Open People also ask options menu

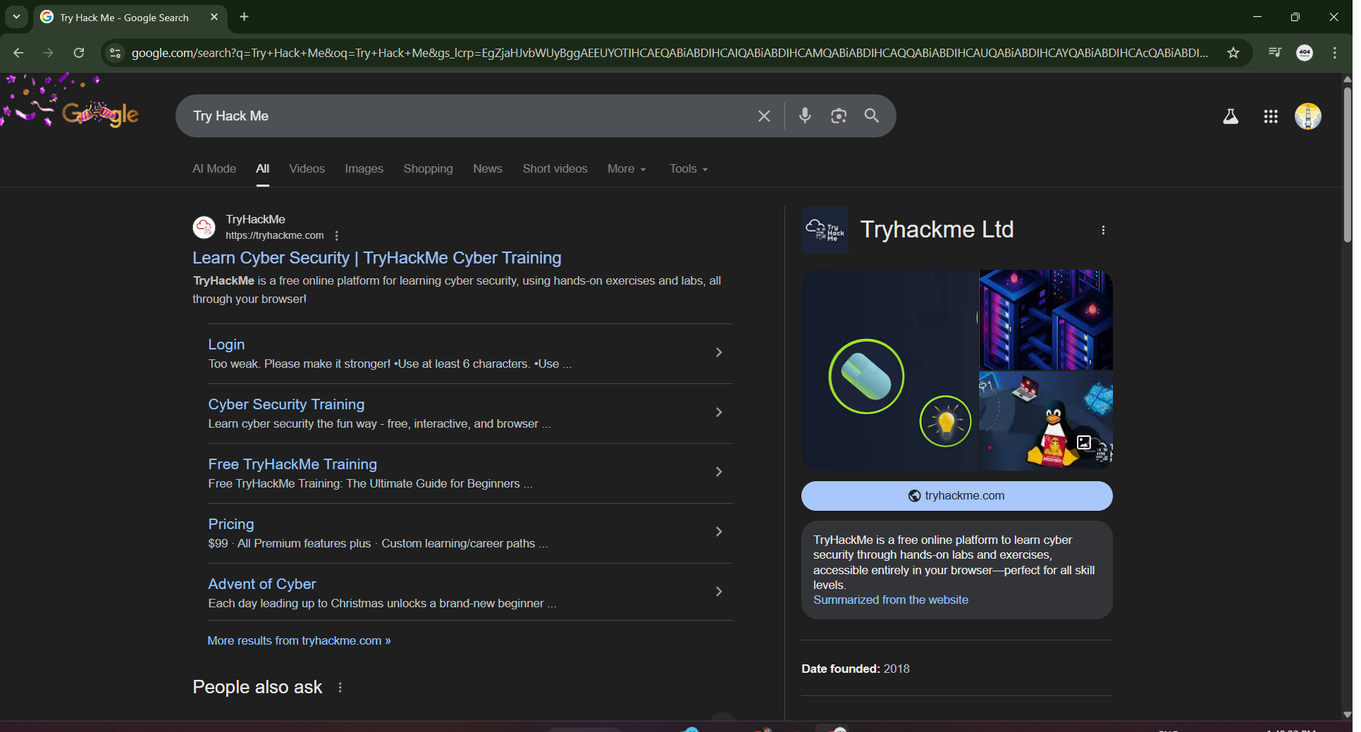pyautogui.click(x=340, y=688)
